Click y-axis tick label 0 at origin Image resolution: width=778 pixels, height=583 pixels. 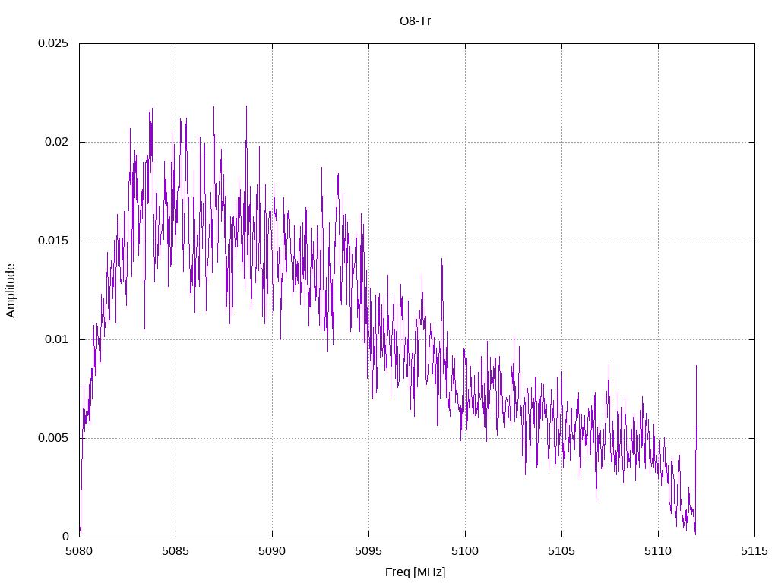pos(65,537)
